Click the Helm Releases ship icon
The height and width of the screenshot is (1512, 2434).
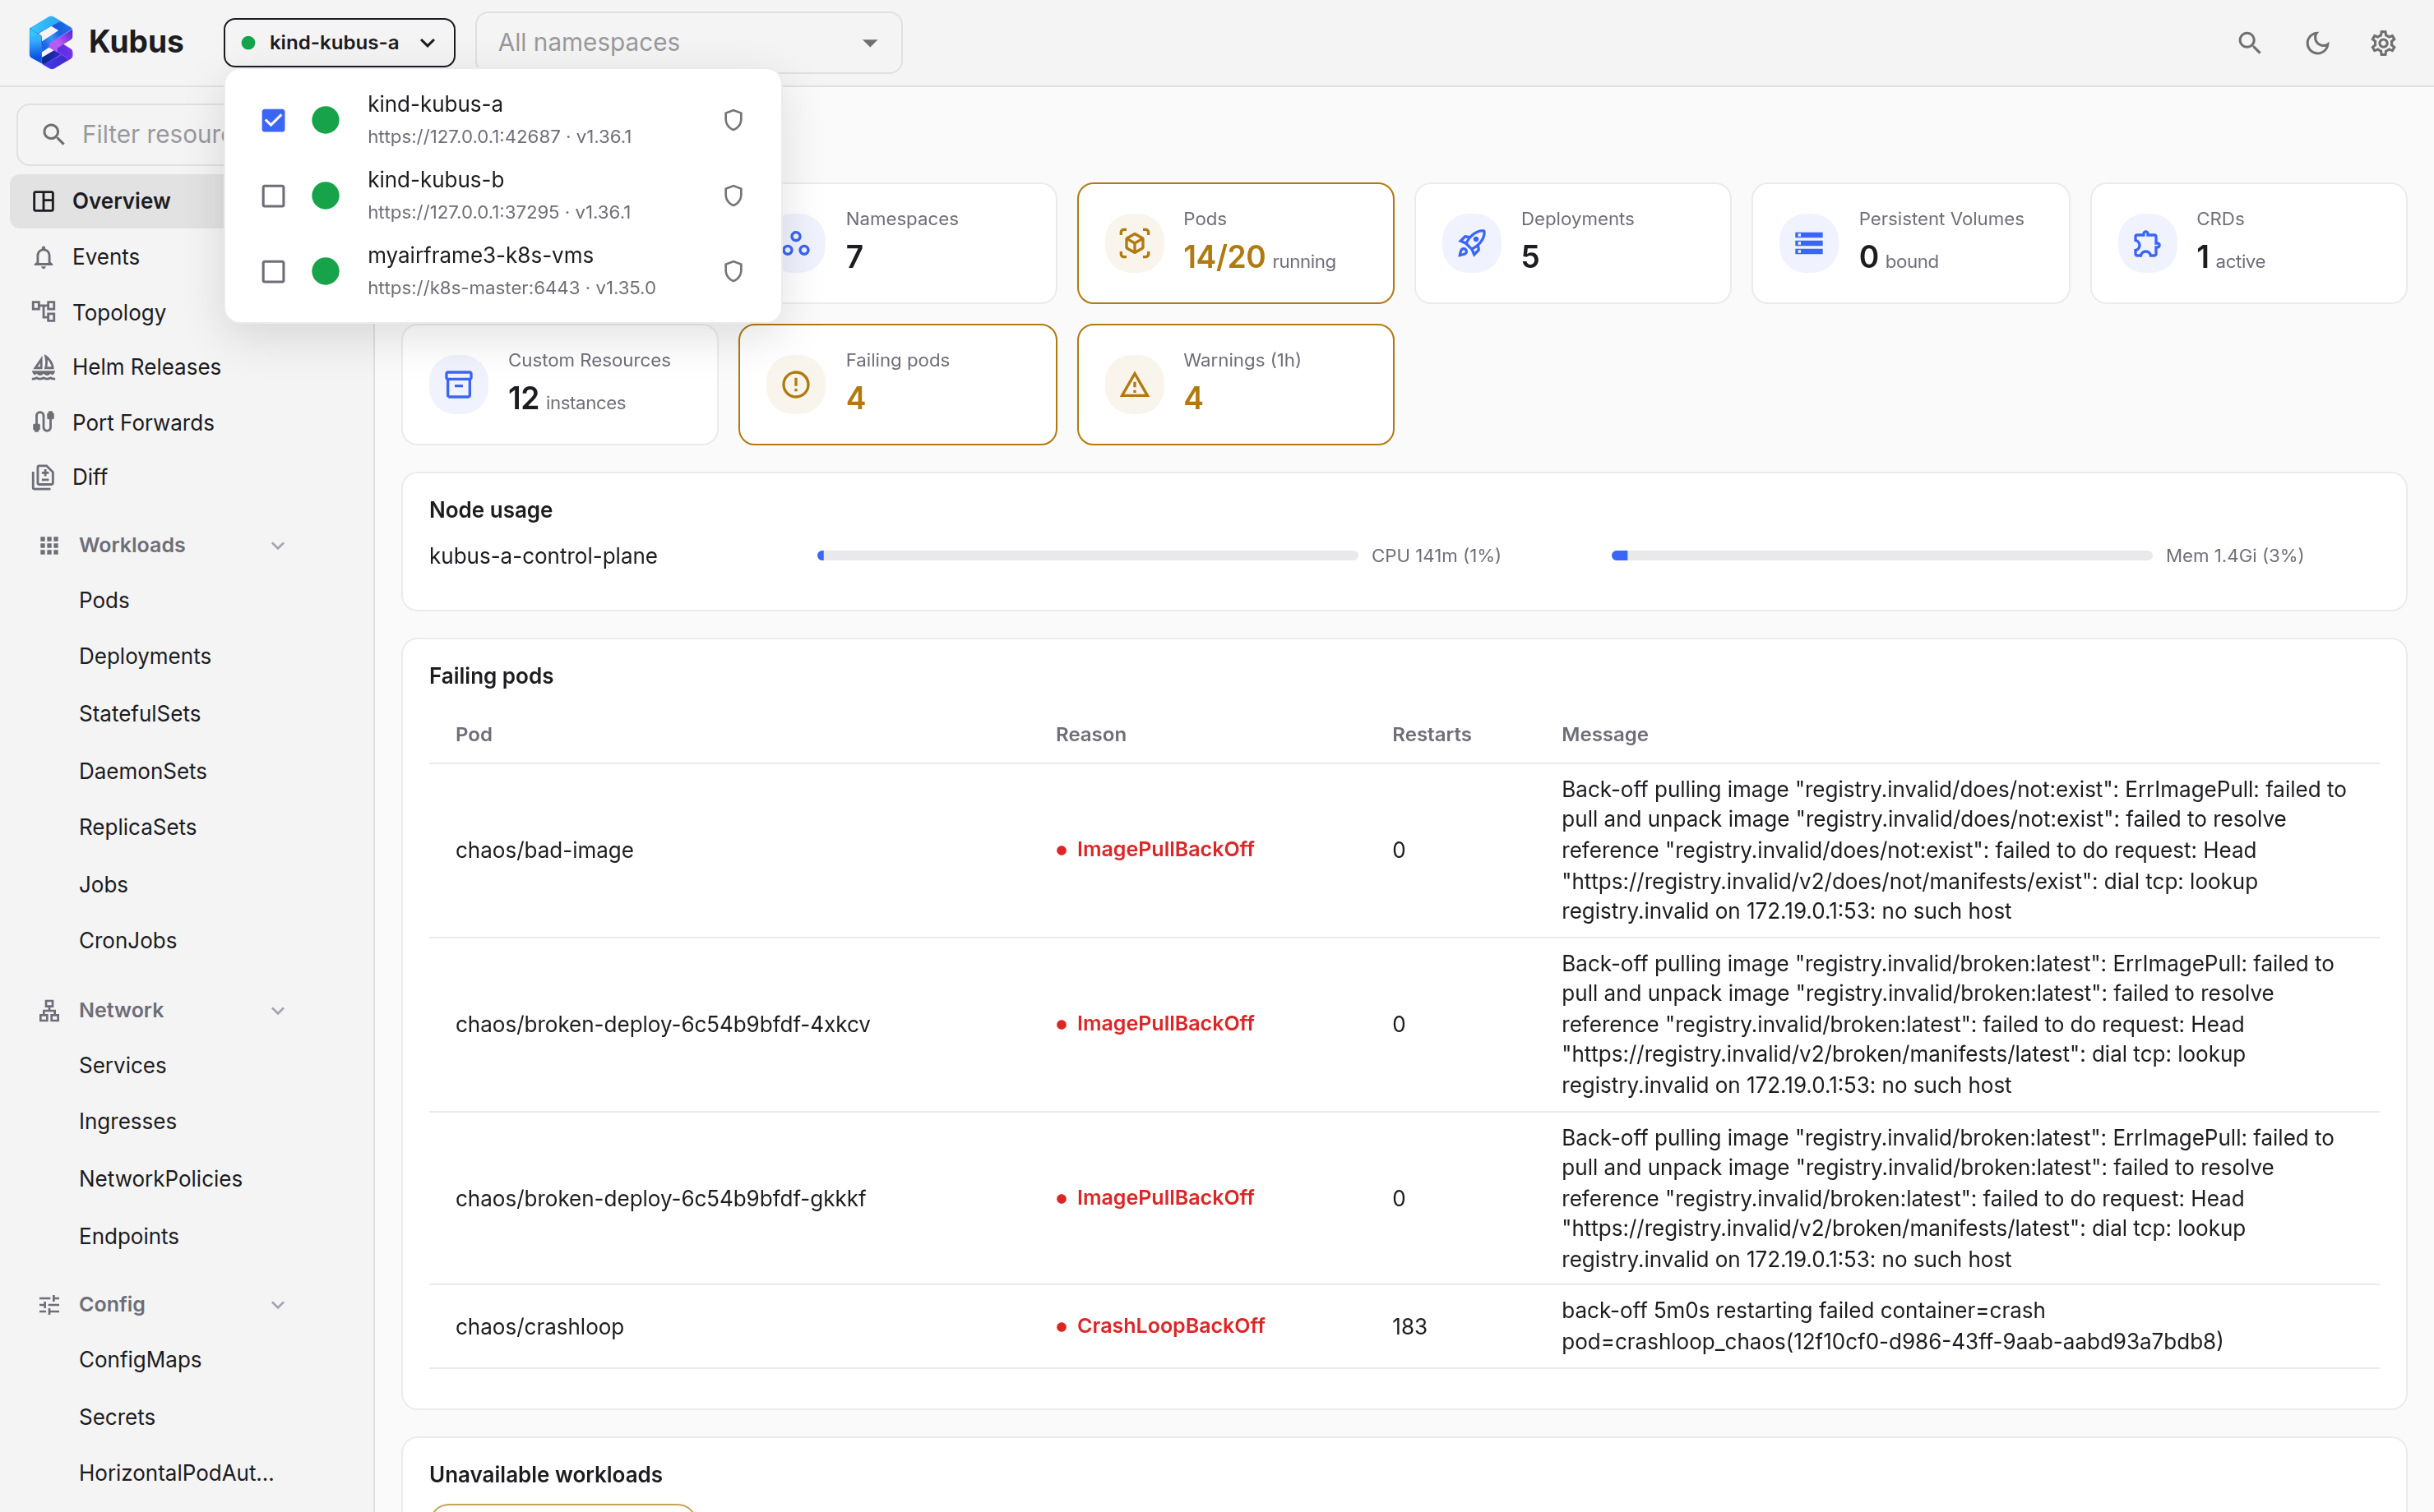coord(43,367)
